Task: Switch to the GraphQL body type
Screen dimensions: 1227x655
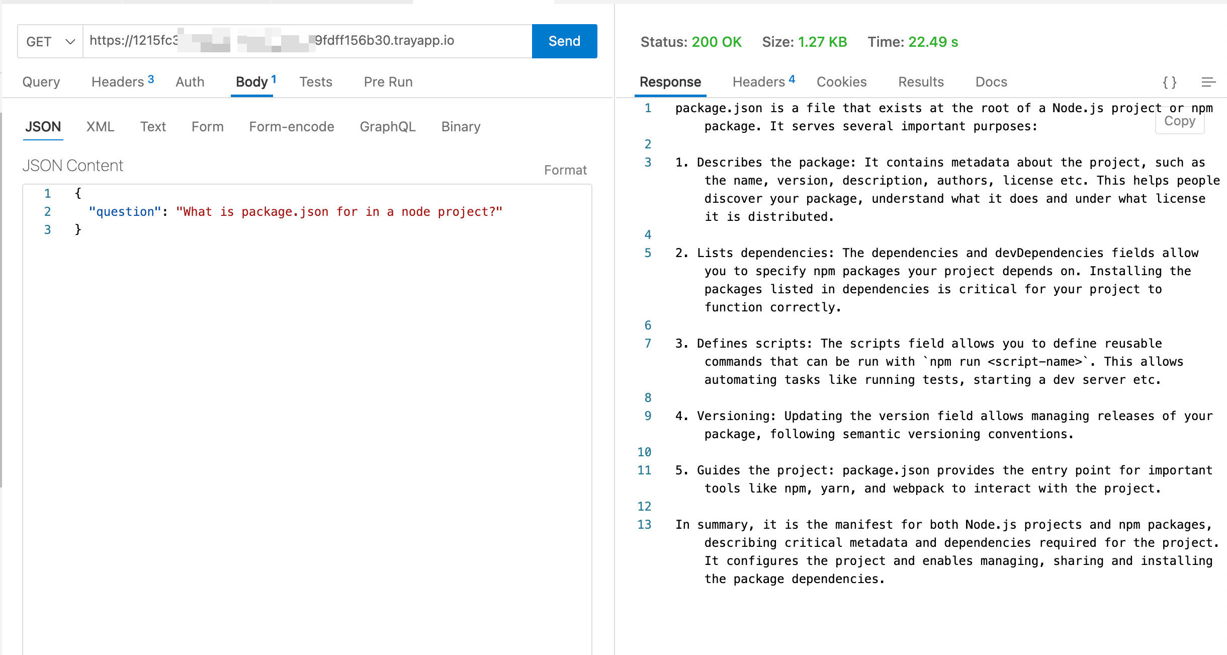Action: 387,126
